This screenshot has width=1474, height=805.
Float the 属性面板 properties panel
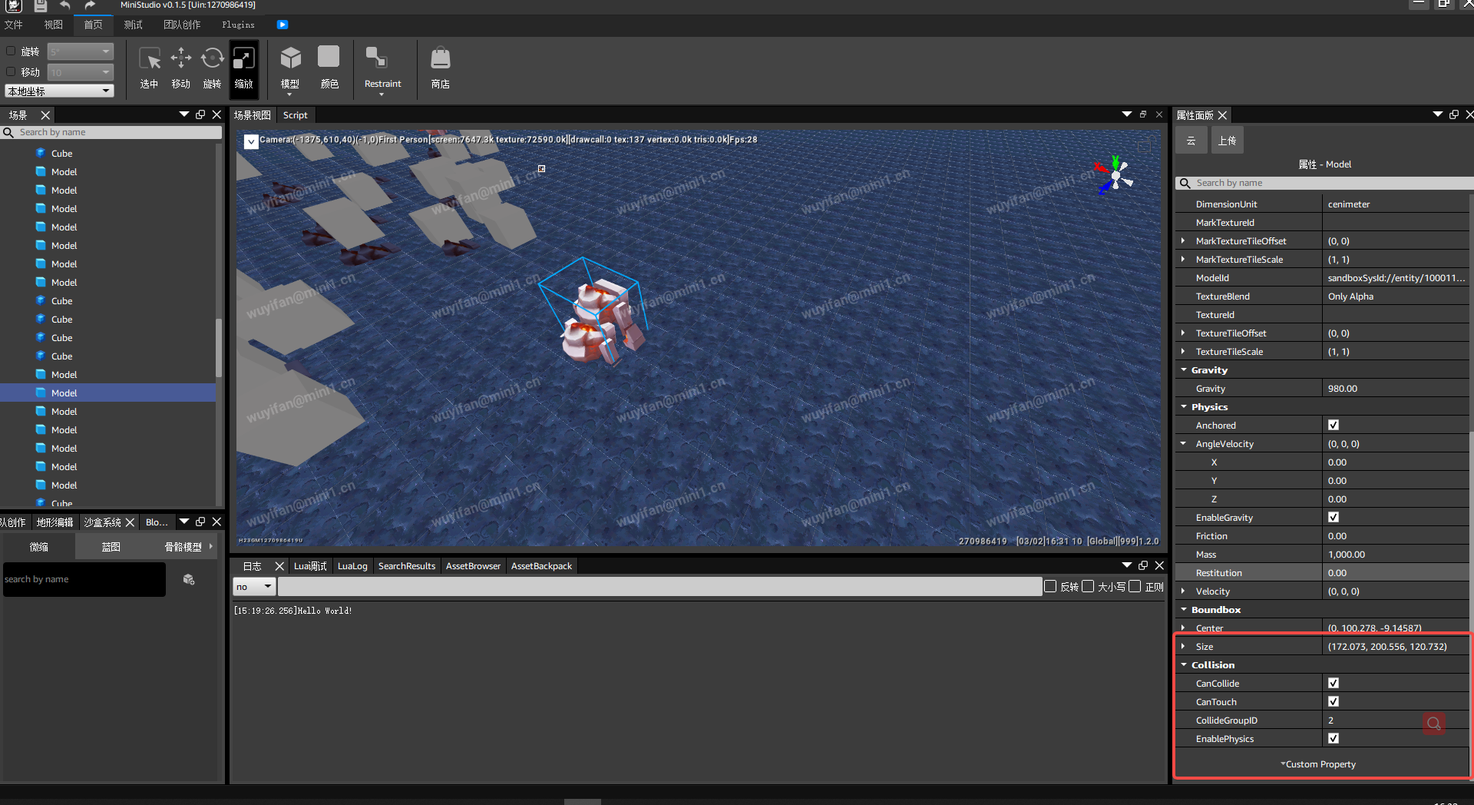[x=1454, y=114]
